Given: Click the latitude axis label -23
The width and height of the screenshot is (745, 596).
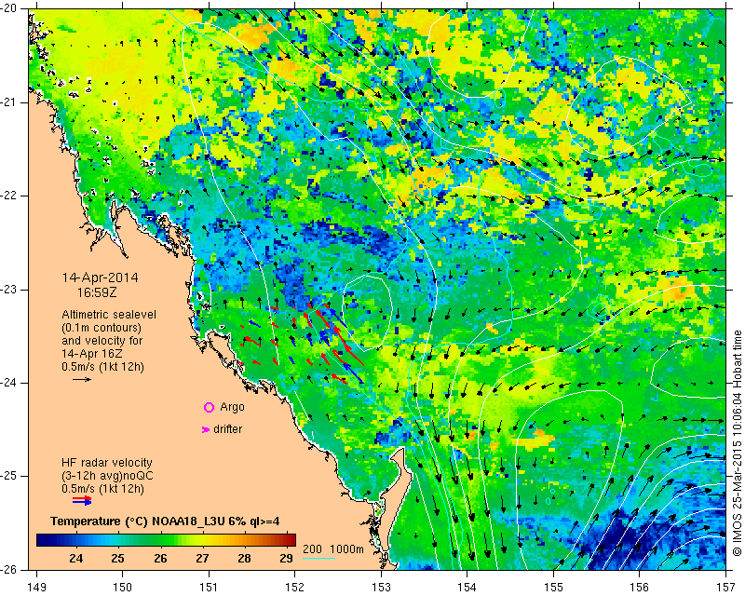Looking at the screenshot, I should 9,290.
